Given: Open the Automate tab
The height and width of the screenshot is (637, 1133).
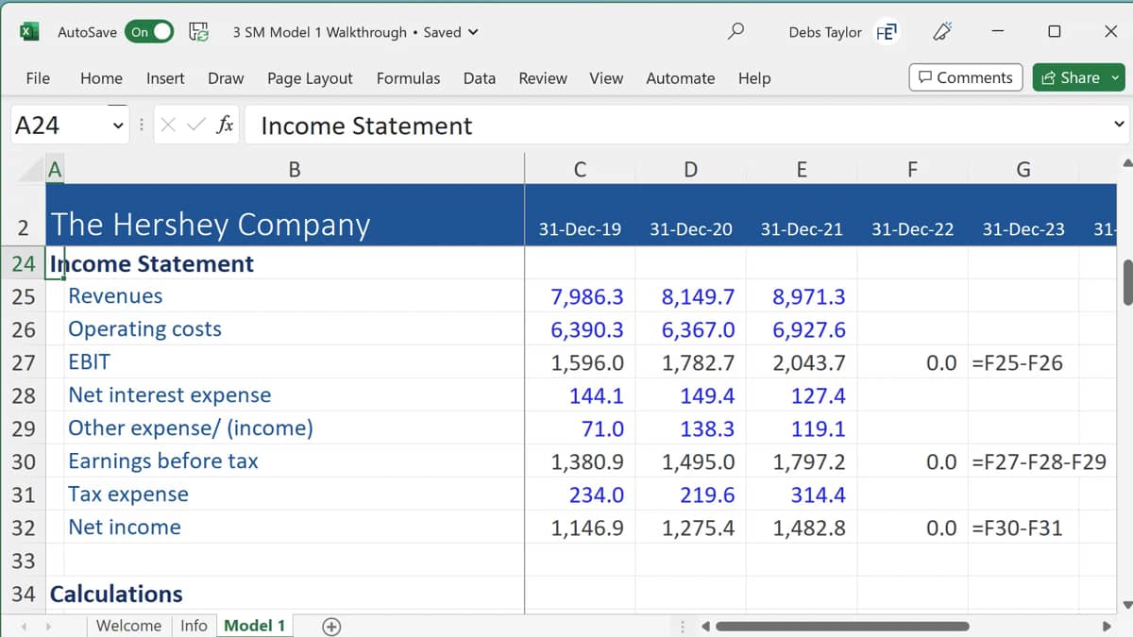Looking at the screenshot, I should tap(680, 78).
